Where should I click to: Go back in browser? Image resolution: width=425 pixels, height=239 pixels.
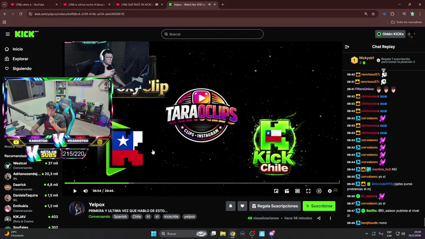point(5,14)
